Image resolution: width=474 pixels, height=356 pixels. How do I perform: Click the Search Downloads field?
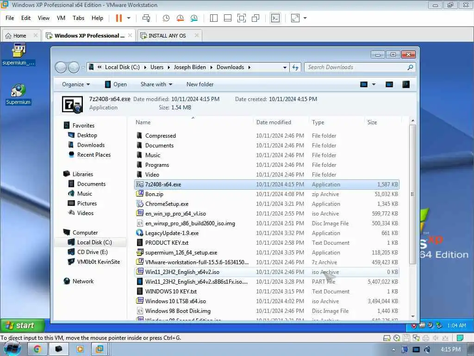(x=360, y=68)
